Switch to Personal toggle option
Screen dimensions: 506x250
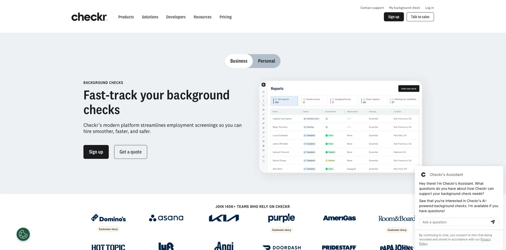266,61
